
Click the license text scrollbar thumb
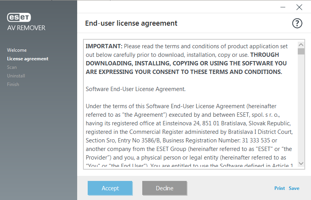[x=301, y=51]
